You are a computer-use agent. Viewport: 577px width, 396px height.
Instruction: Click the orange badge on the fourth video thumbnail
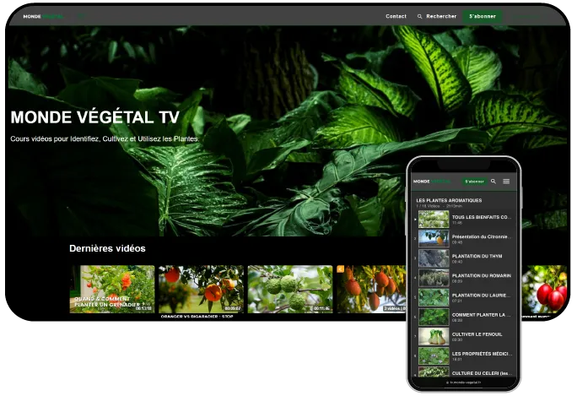point(341,269)
